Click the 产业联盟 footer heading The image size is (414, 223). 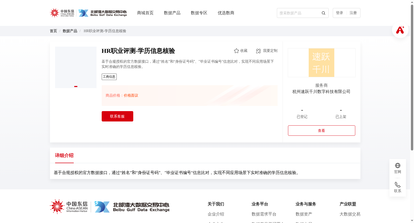[348, 204]
